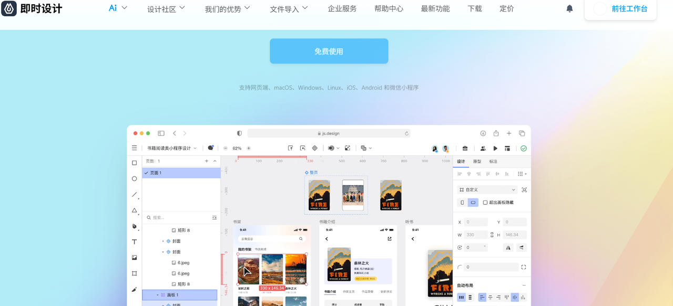Open the 自定义 size preset dropdown

(x=487, y=189)
